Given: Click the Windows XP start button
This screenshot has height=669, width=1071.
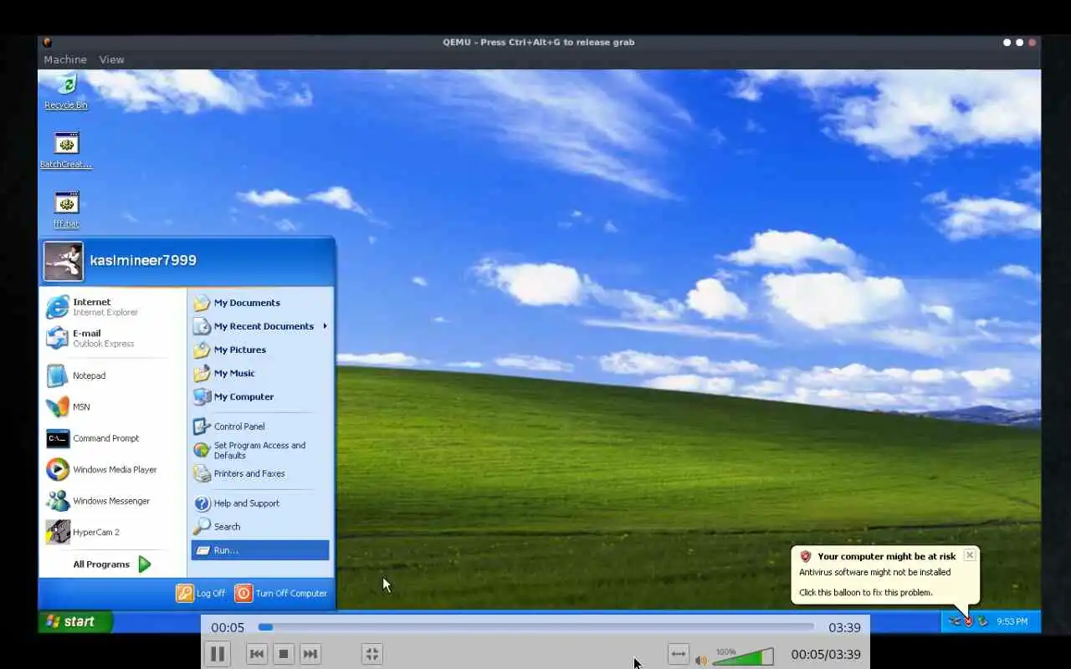Looking at the screenshot, I should (x=74, y=621).
